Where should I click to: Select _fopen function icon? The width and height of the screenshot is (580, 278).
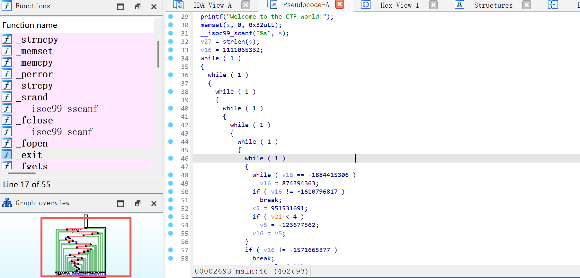(7, 143)
